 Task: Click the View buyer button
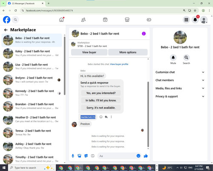(89, 52)
